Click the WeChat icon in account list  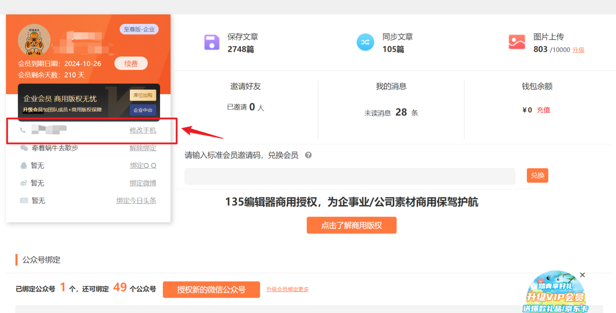[24, 148]
